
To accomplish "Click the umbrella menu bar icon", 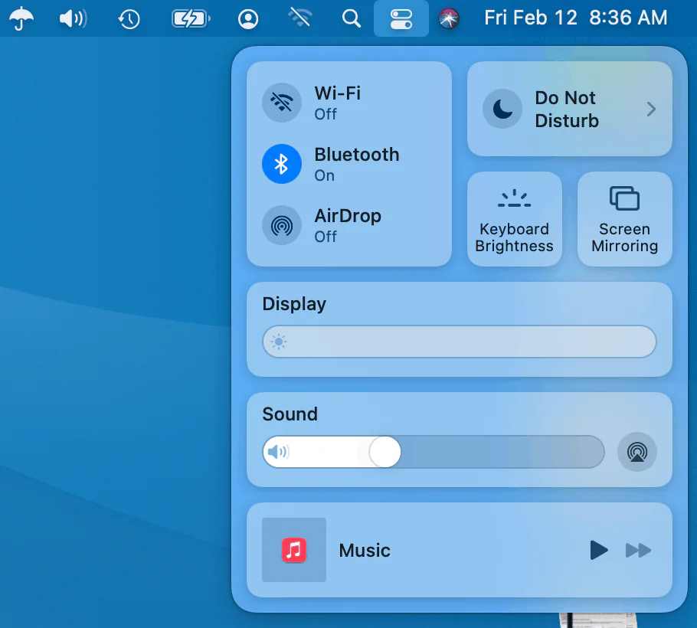I will pyautogui.click(x=21, y=18).
